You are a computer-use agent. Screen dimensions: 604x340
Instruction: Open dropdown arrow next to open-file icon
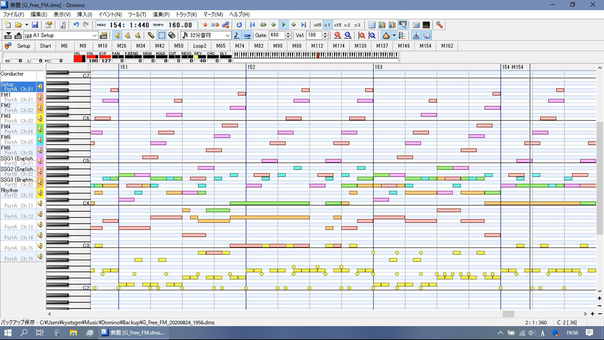(26, 25)
